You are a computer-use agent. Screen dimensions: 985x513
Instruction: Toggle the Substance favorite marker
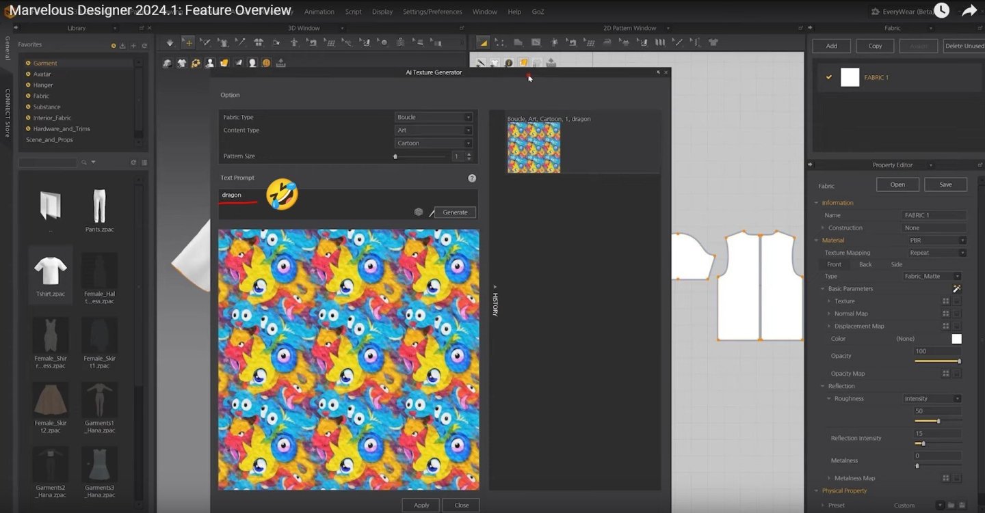tap(28, 107)
